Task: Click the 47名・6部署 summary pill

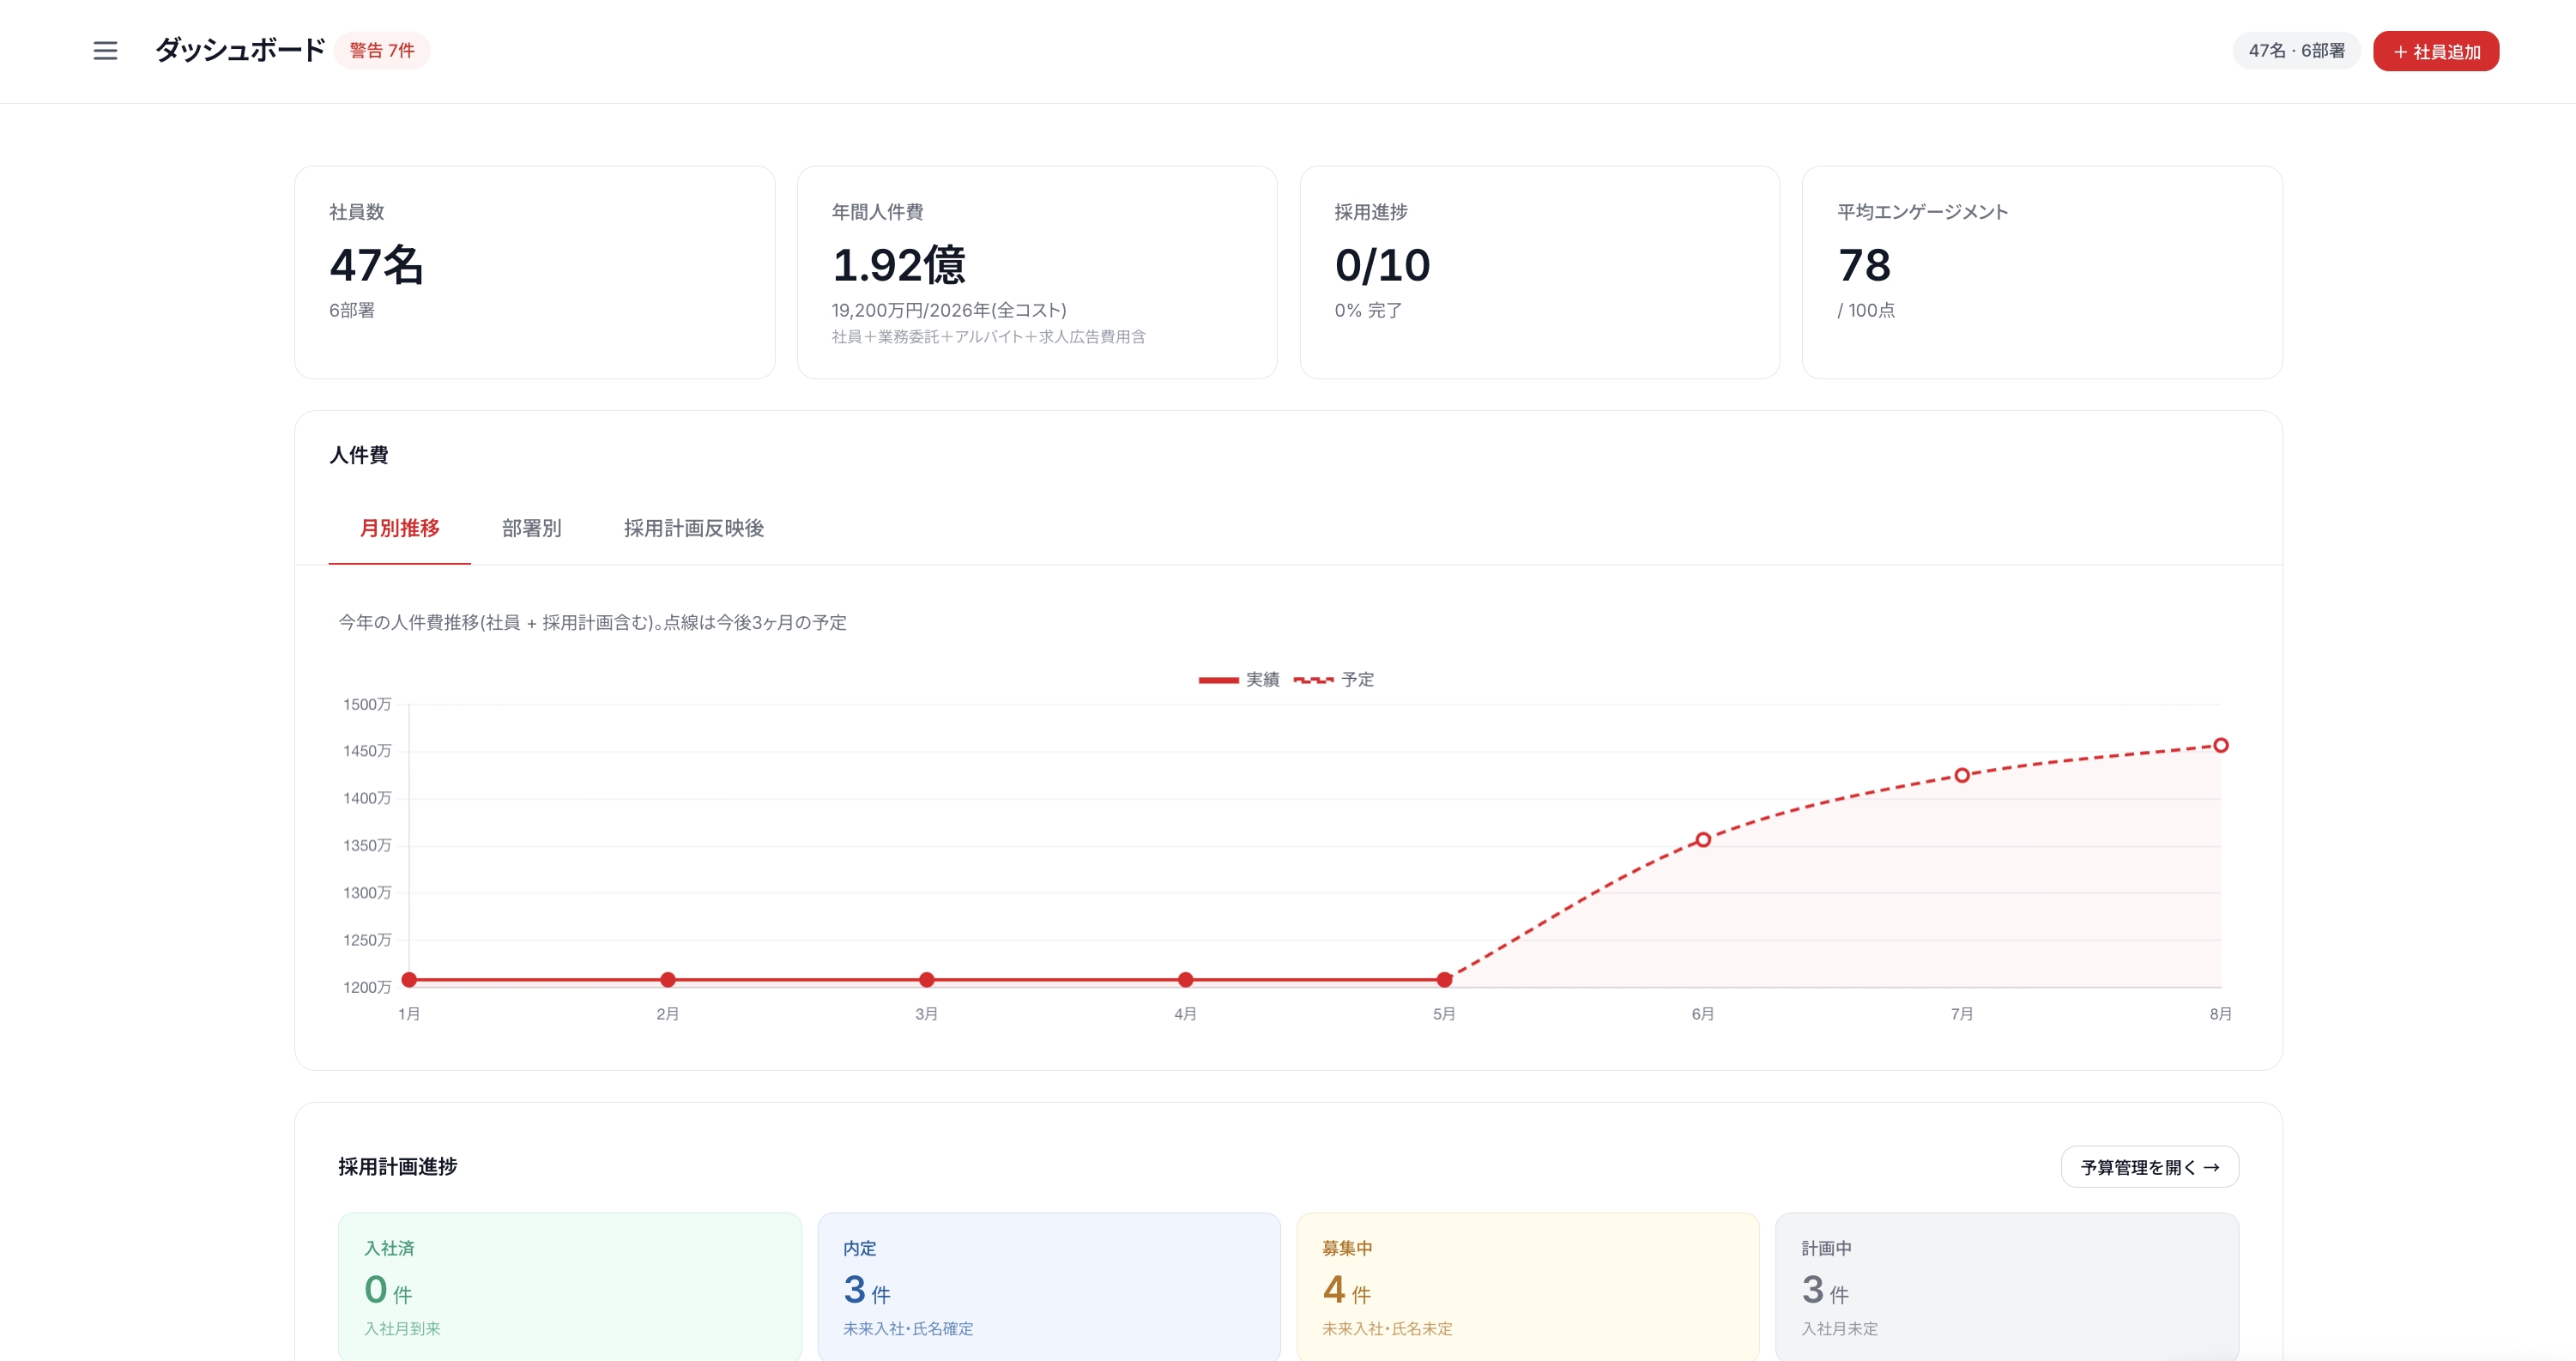Action: [x=2296, y=51]
